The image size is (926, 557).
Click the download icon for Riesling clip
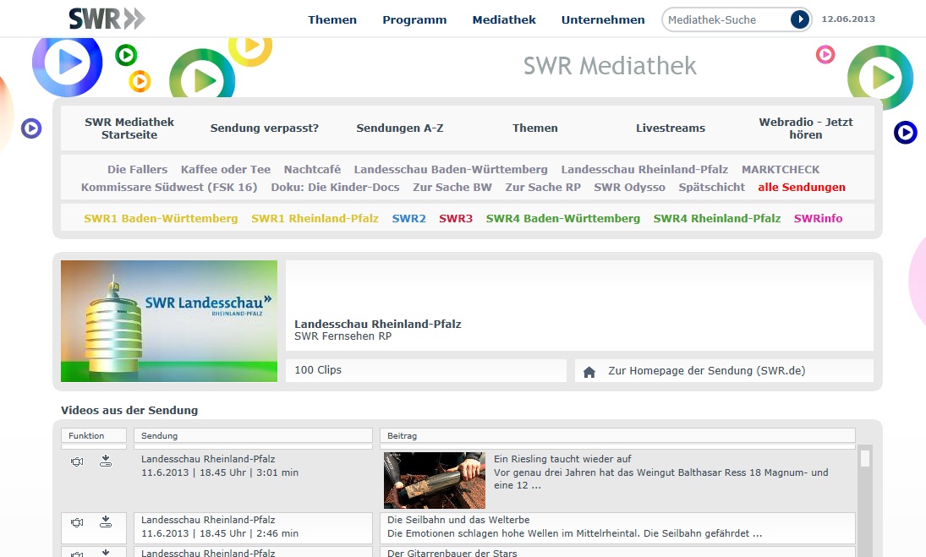coord(106,461)
